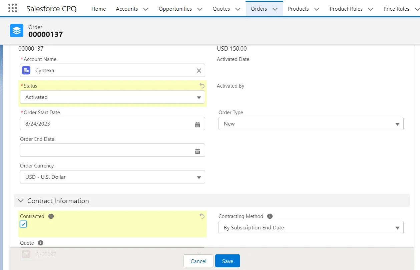Click the undo icon on the Status field

click(x=202, y=86)
